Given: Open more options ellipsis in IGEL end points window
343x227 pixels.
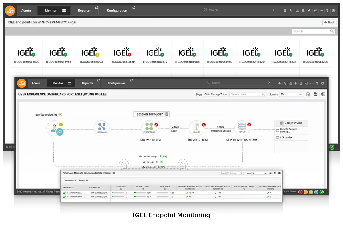Looking at the screenshot, I should [x=321, y=11].
